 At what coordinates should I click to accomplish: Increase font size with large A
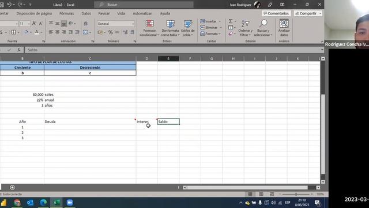[x=34, y=24]
